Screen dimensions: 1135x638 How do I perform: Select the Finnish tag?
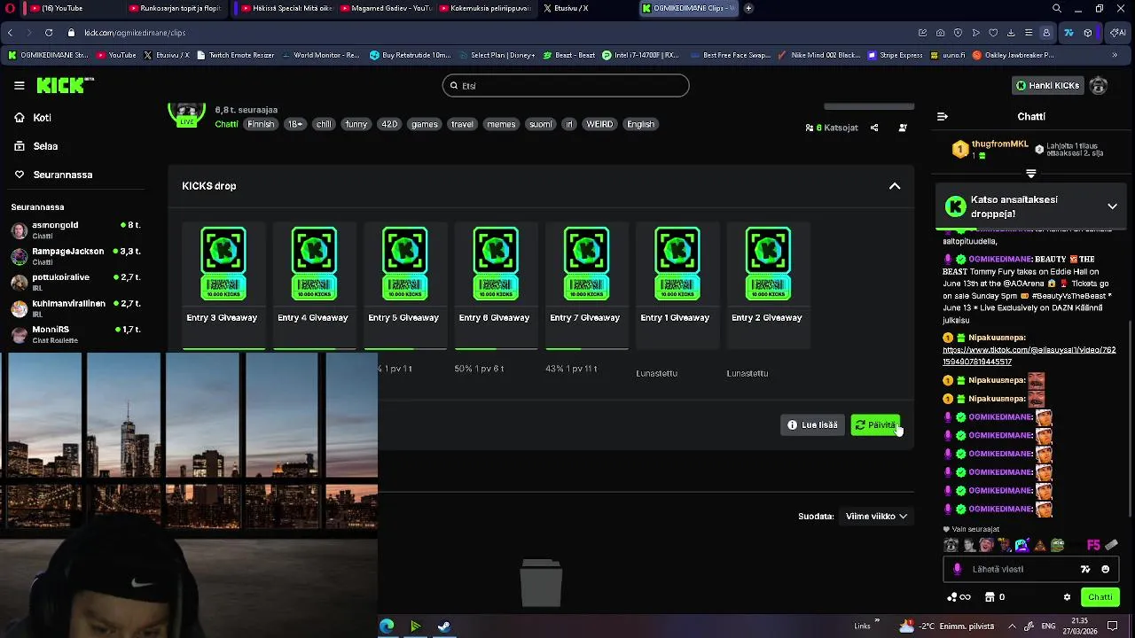(x=261, y=124)
